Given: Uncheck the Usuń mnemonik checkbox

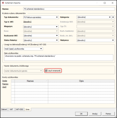Looking at the screenshot, I should [x=46, y=71].
